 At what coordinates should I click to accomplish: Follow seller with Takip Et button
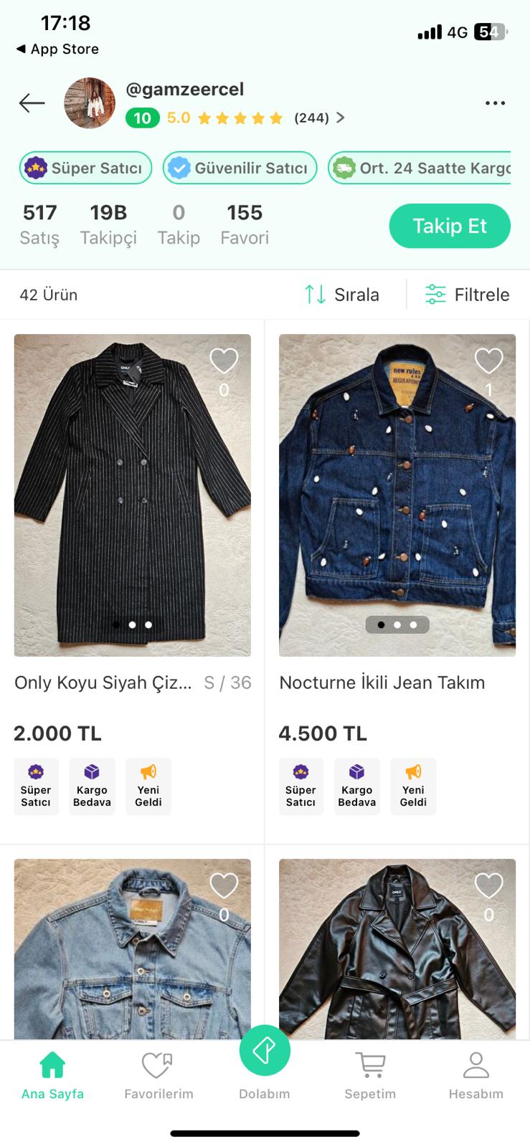tap(450, 227)
